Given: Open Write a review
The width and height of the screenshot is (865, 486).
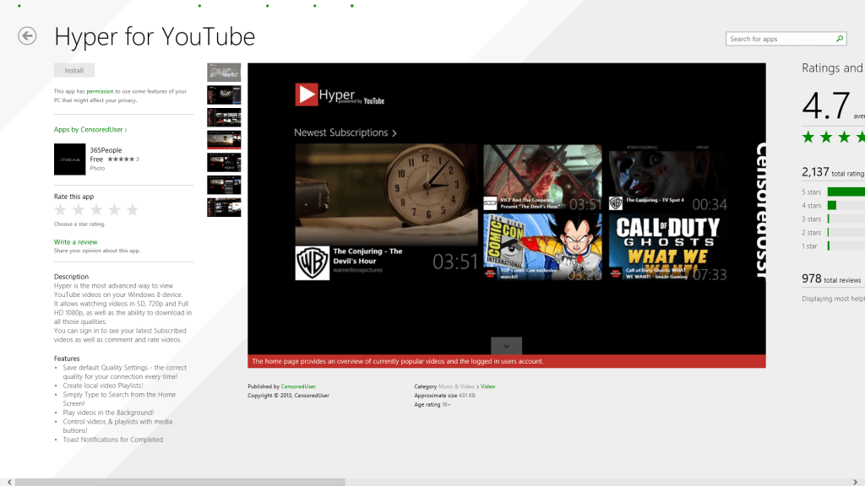Looking at the screenshot, I should tap(75, 242).
